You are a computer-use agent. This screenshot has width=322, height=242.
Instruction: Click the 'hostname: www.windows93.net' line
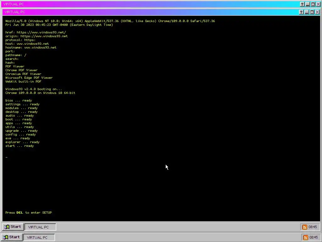coord(31,47)
